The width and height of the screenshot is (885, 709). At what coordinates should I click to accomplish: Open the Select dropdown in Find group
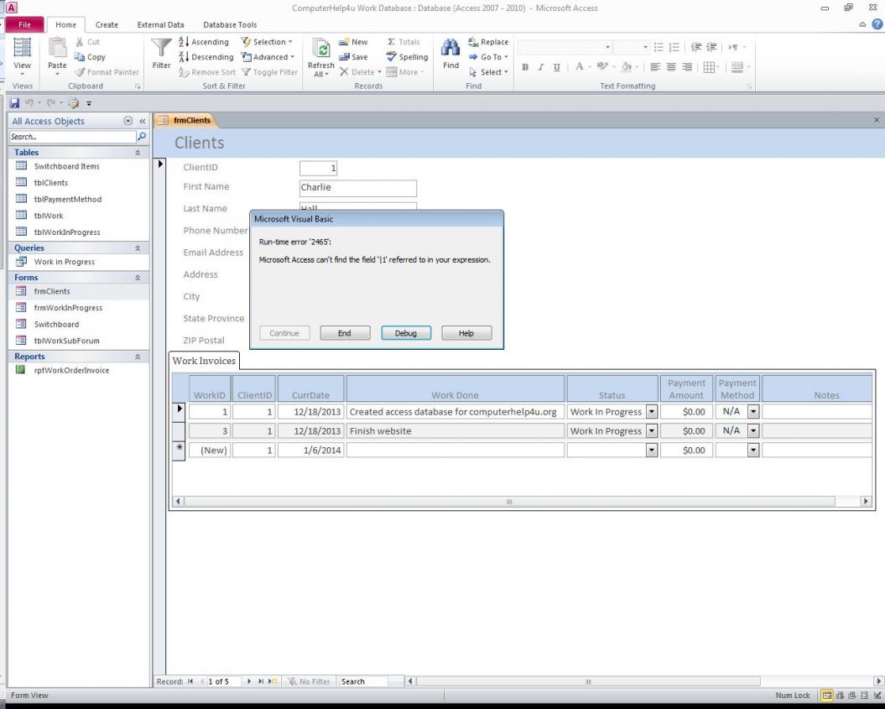[x=488, y=72]
